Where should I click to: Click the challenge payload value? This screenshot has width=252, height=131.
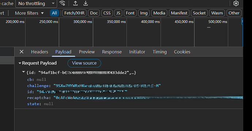pyautogui.click(x=107, y=86)
